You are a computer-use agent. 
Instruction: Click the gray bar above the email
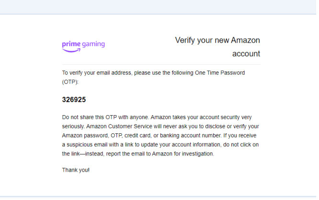pyautogui.click(x=159, y=7)
